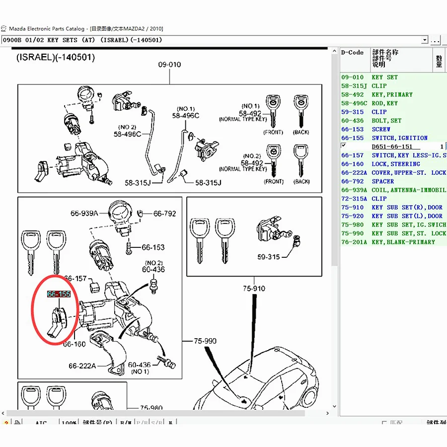Select the 60-436 BOLT, SET row
The image size is (447, 447).
(393, 121)
